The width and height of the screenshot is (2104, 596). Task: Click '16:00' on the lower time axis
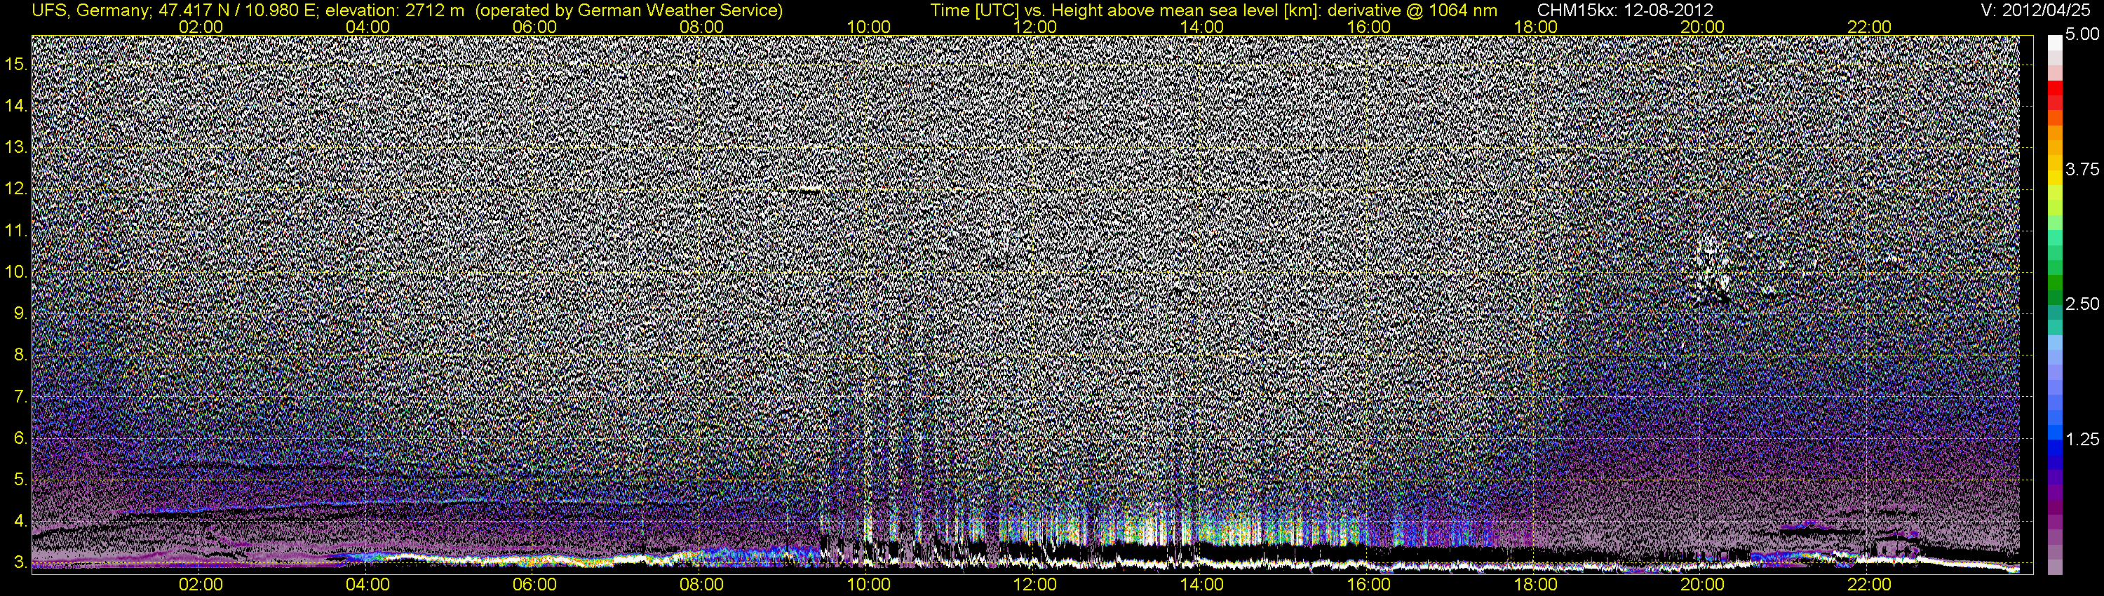click(1369, 585)
